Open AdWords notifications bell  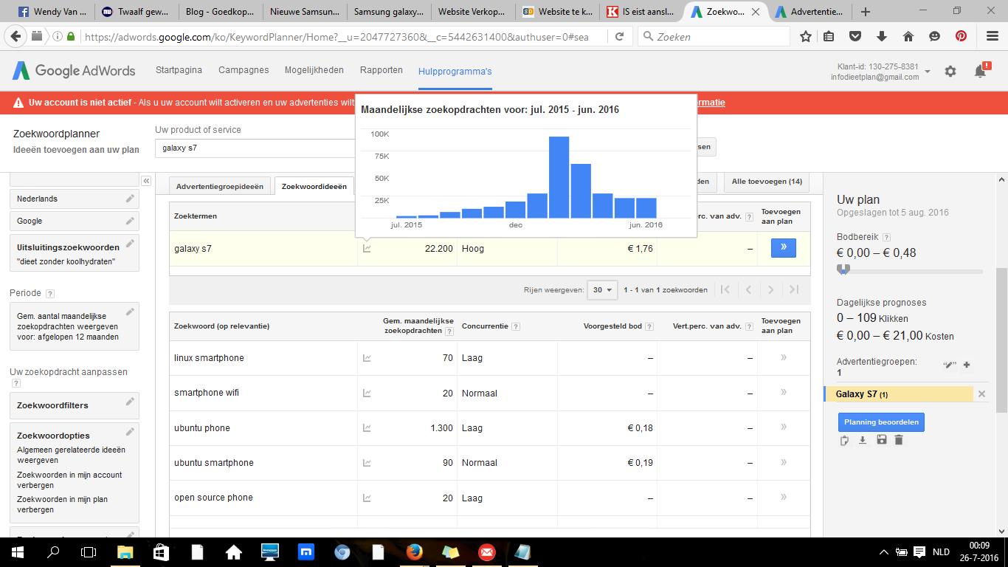pyautogui.click(x=981, y=71)
